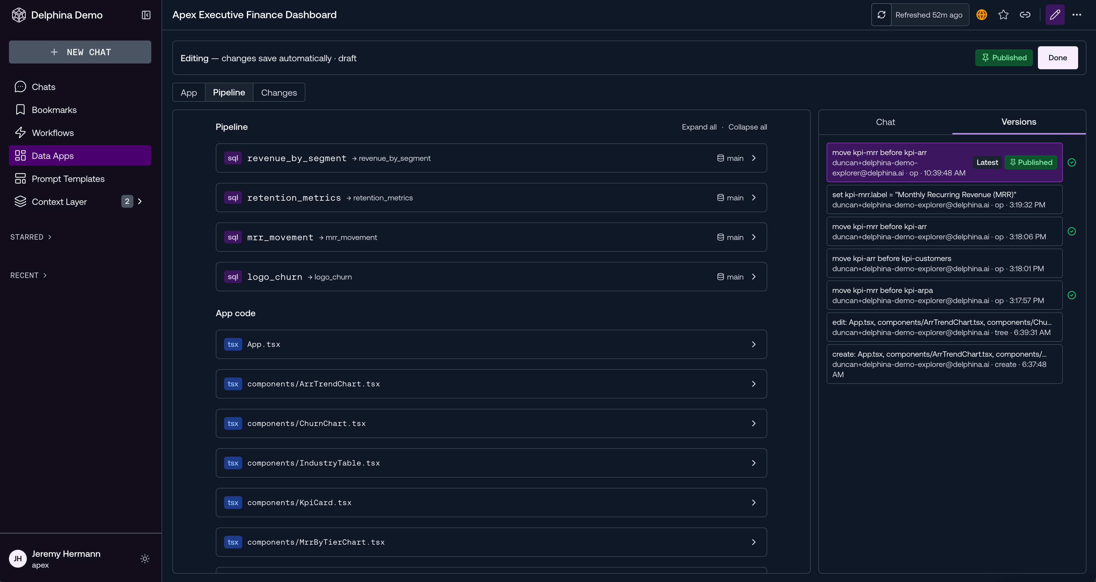Viewport: 1096px width, 582px height.
Task: Select version create: App.tsx at 6:37:48 AM
Action: coord(944,364)
